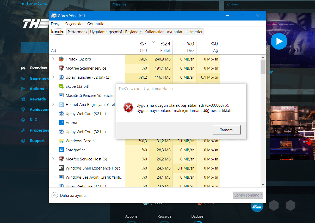The height and width of the screenshot is (223, 315).
Task: Switch to the Uygulama geçmişi tab
Action: [106, 32]
